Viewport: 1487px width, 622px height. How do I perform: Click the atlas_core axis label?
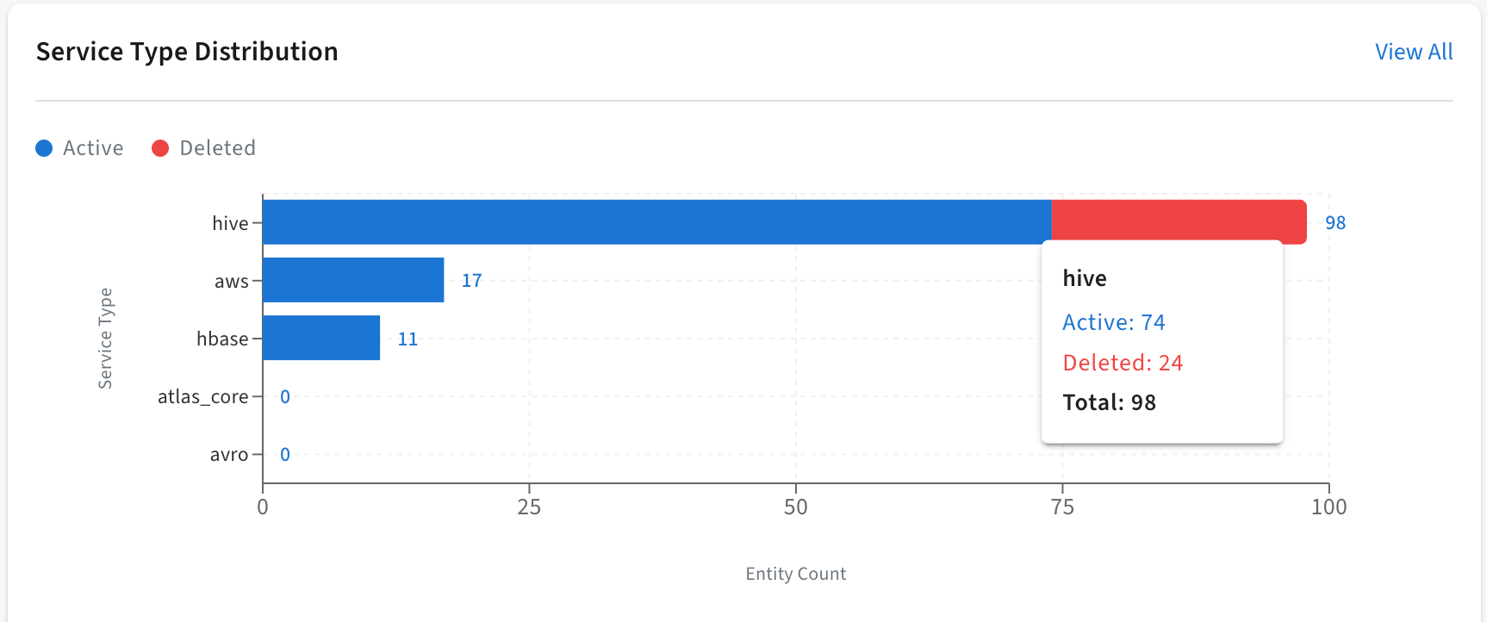[x=203, y=397]
